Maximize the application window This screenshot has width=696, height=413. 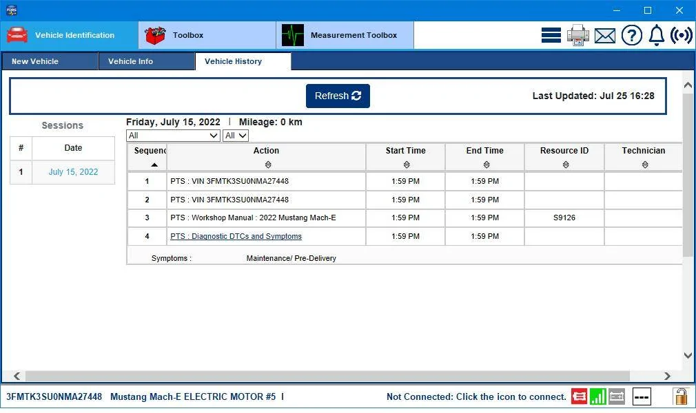(x=648, y=10)
